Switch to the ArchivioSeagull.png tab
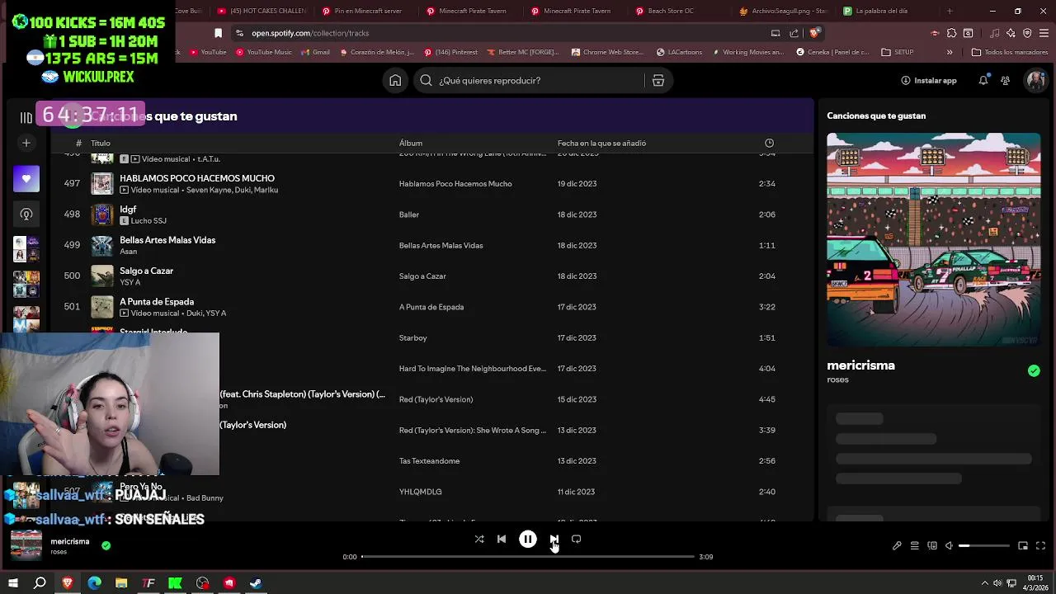This screenshot has width=1056, height=594. (782, 11)
